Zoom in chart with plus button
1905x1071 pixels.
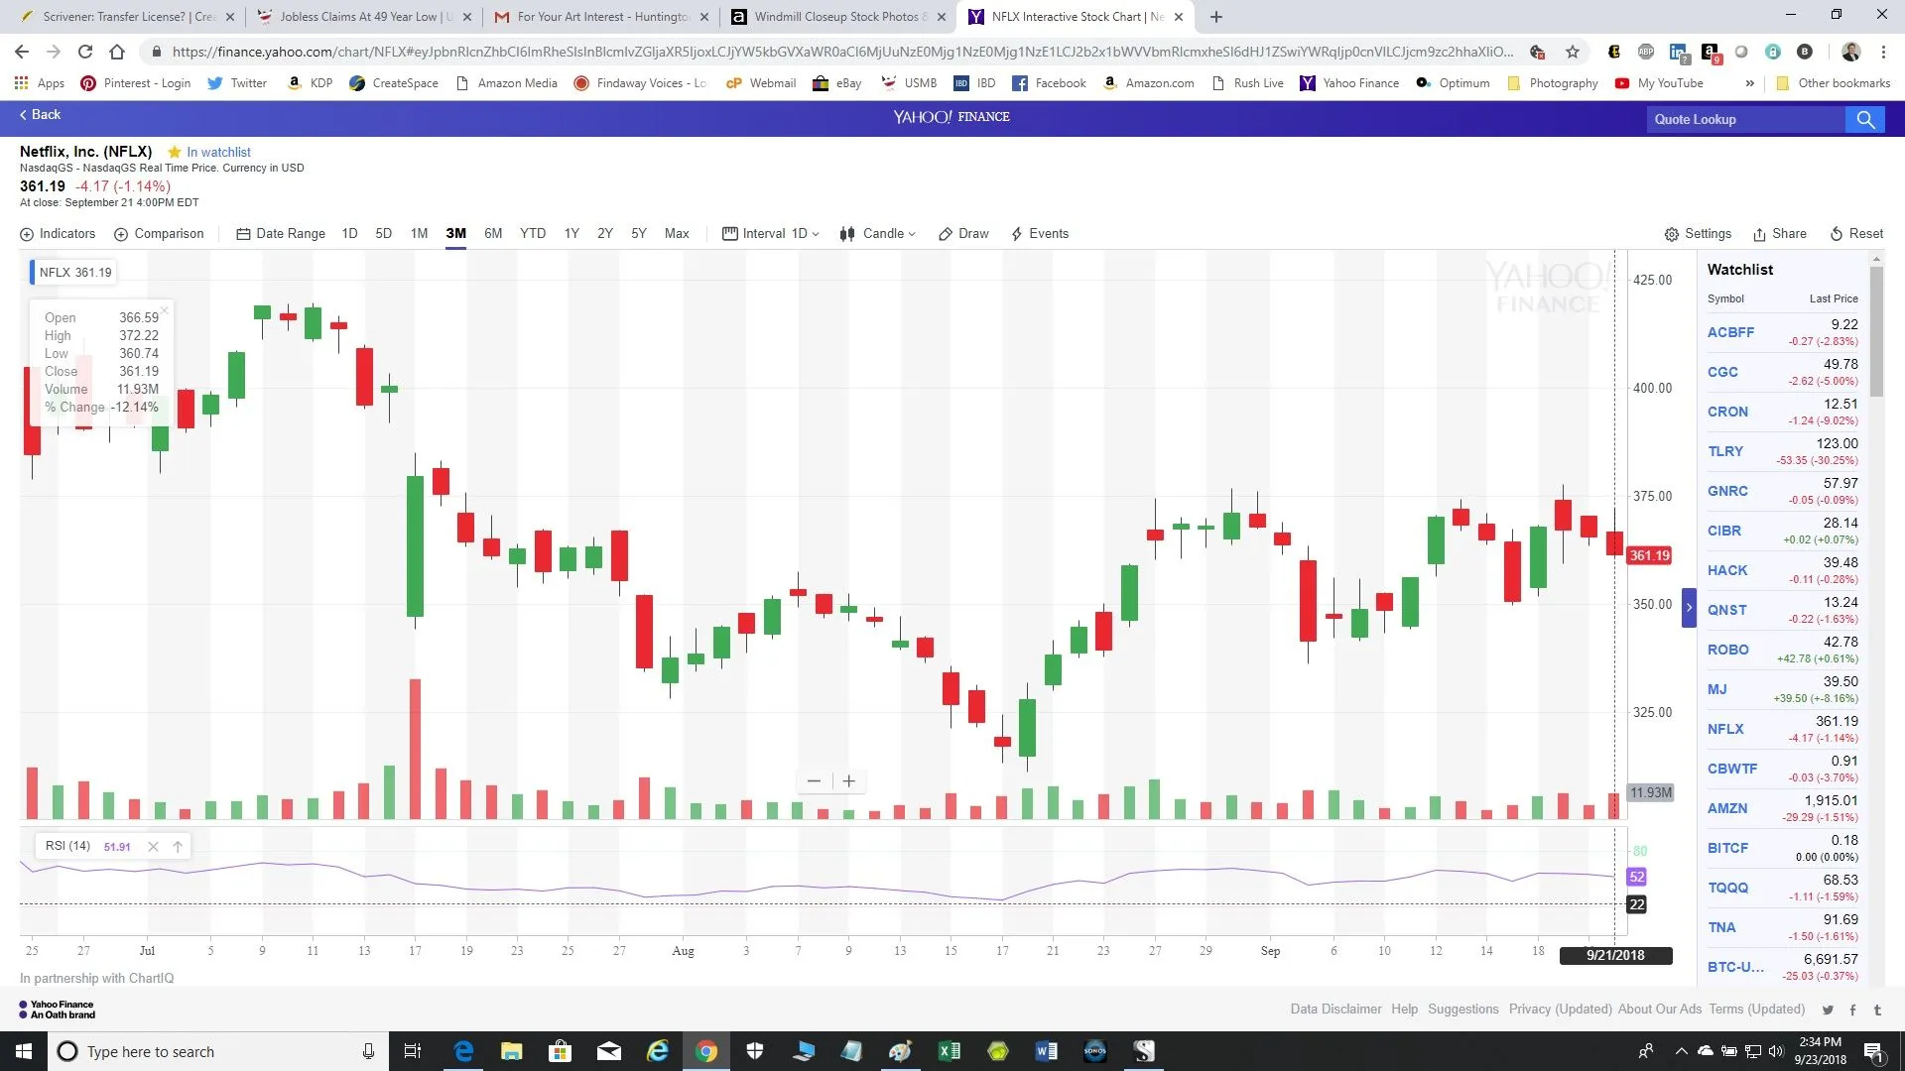point(849,781)
